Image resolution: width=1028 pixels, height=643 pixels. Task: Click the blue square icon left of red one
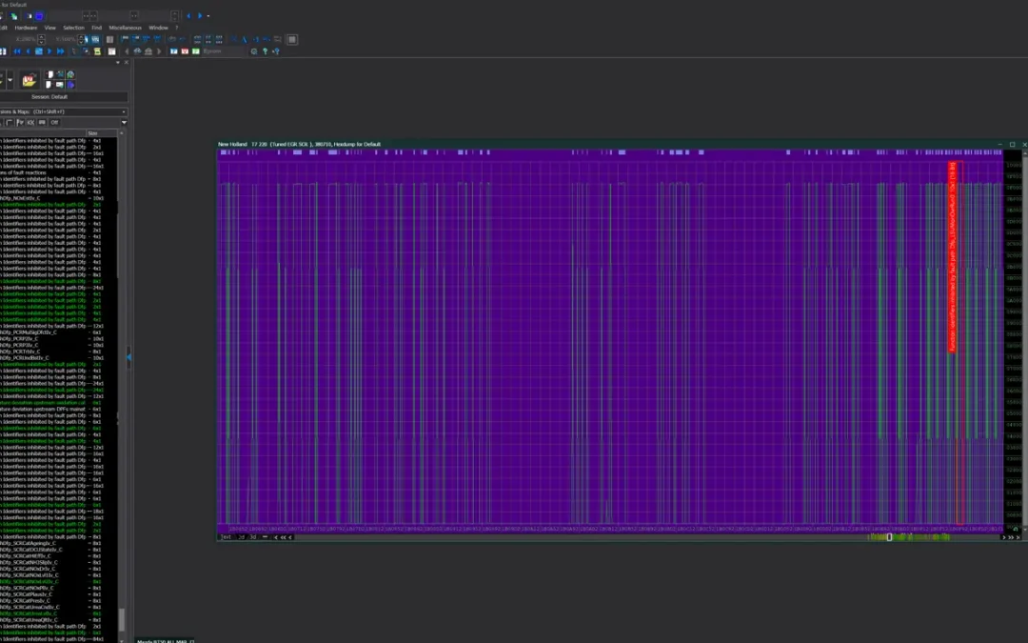(x=174, y=51)
